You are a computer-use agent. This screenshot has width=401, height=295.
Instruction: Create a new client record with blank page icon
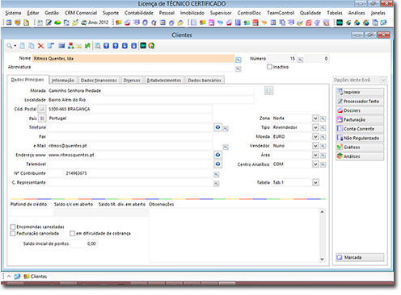[23, 46]
